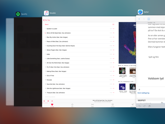Play the song Out of Time
Image resolution: width=165 pixels, height=124 pixels.
(80, 75)
